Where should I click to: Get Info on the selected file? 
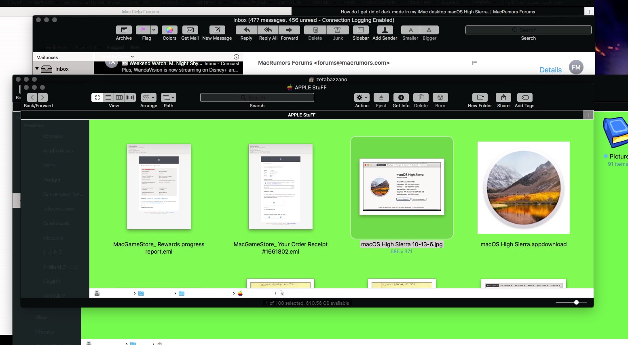click(x=401, y=97)
